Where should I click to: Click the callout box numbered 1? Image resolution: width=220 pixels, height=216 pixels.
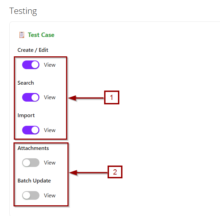[111, 97]
